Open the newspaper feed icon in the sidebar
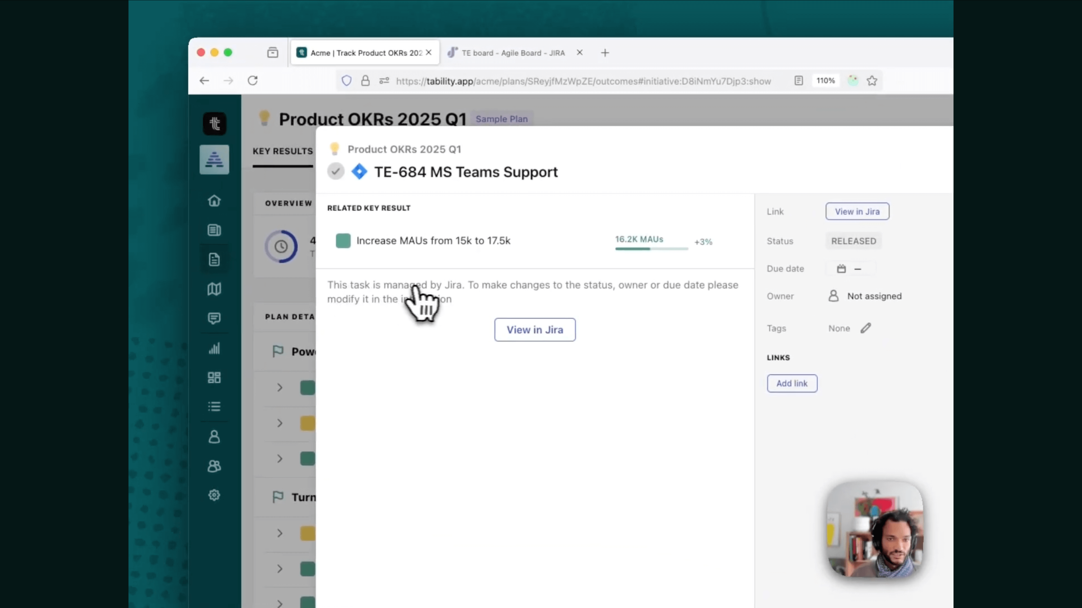This screenshot has width=1082, height=608. tap(214, 230)
